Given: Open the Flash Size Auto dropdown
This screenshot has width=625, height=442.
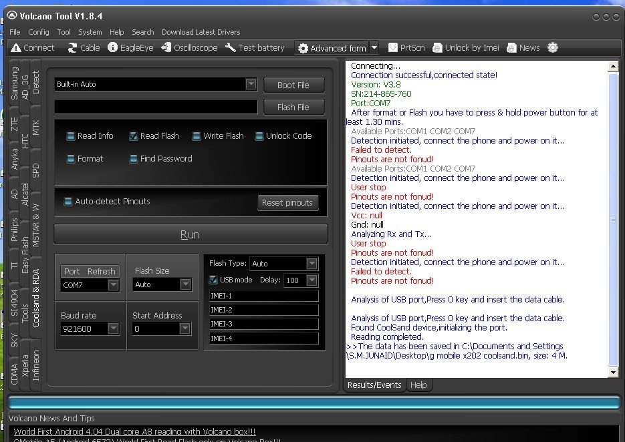Looking at the screenshot, I should point(185,284).
